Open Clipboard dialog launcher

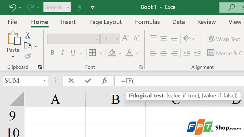point(40,67)
